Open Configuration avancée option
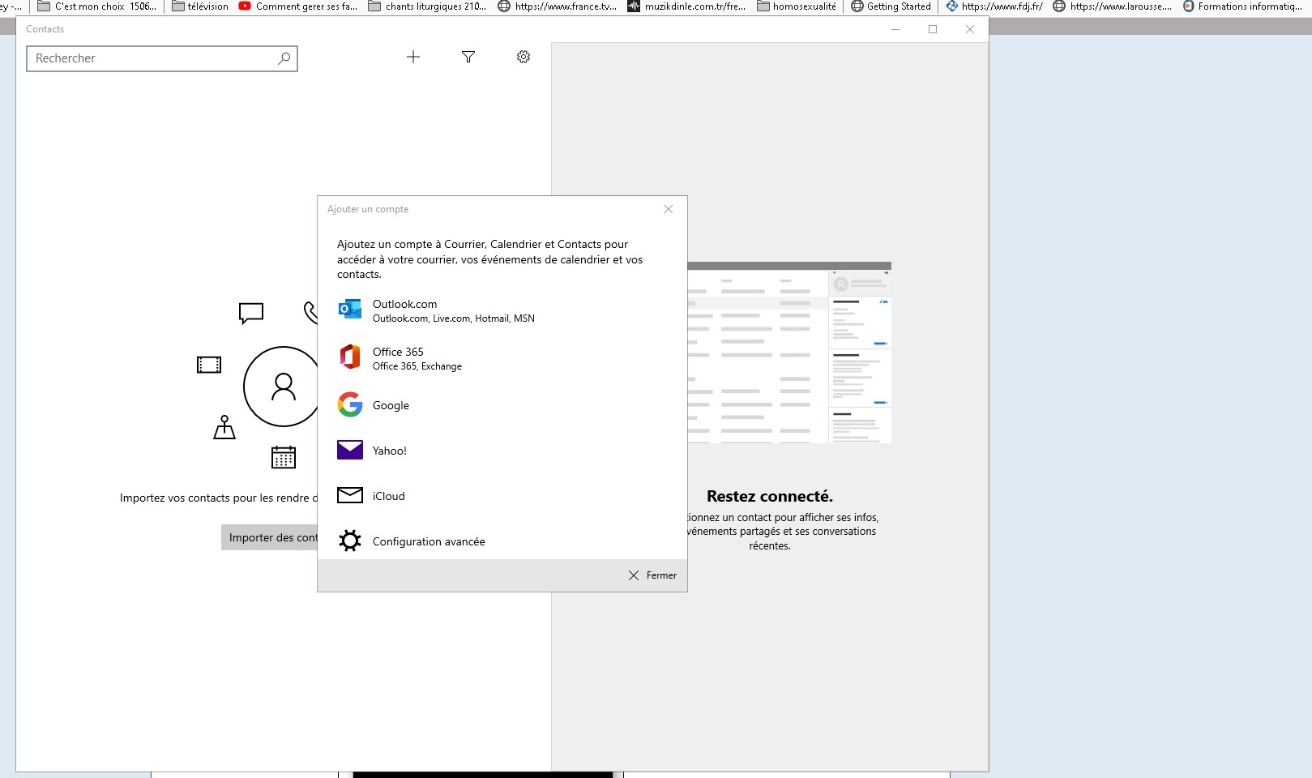This screenshot has width=1312, height=778. coord(502,541)
